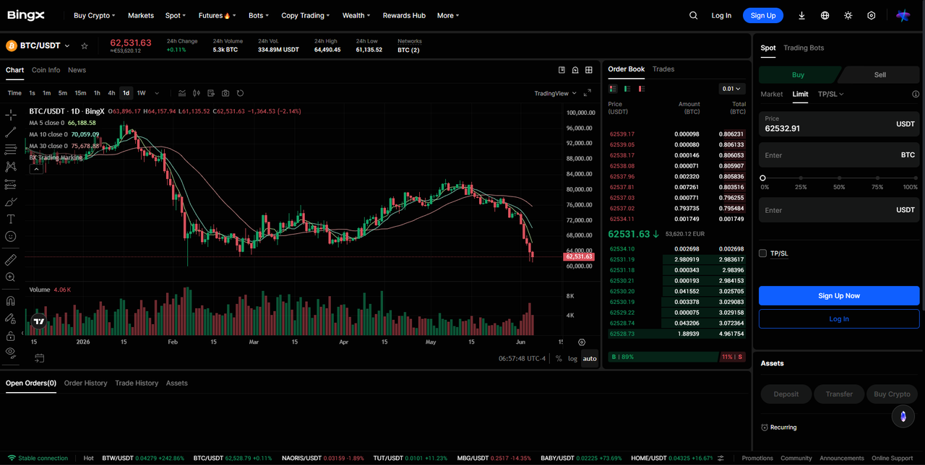
Task: Open the Wealth dropdown menu
Action: 356,15
